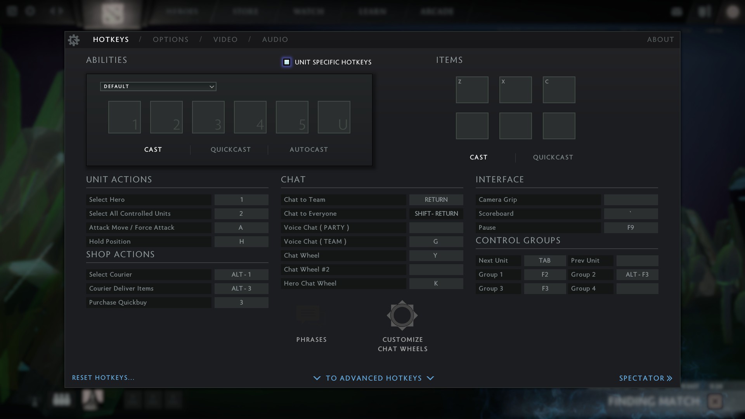
Task: Open Spectator hotkeys page
Action: (x=645, y=378)
